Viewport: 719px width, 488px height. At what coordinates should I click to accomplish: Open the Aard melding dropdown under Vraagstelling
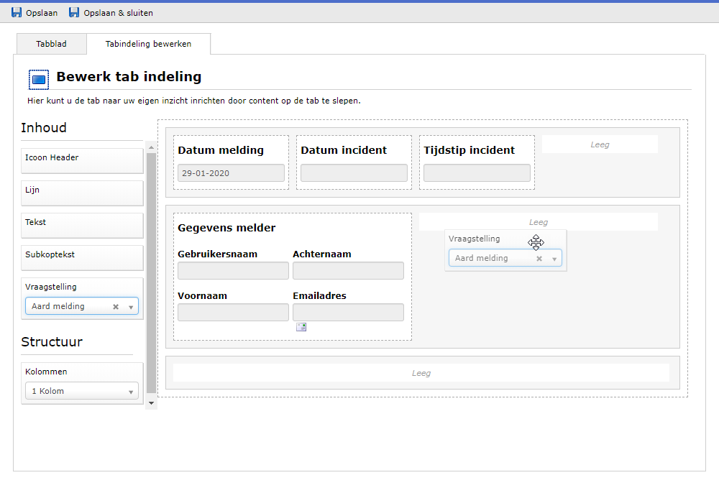tap(130, 305)
